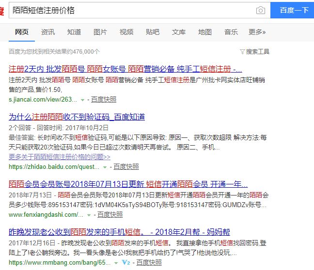Click 更多关于陌陌短信注册价格的问题>> link

tap(60, 157)
